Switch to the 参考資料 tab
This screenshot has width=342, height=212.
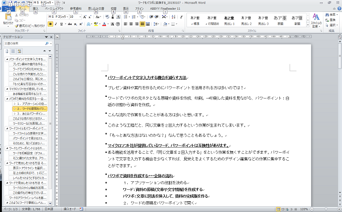click(x=76, y=9)
